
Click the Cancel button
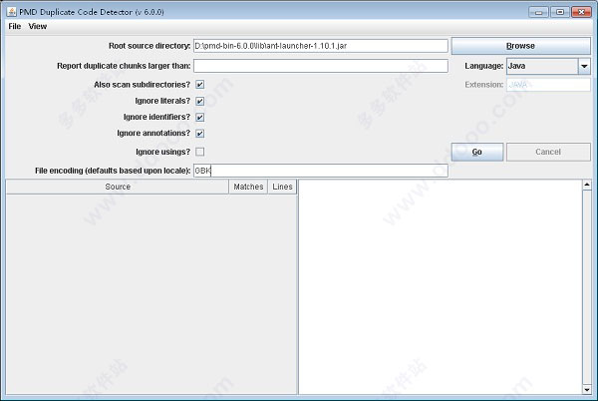(548, 152)
